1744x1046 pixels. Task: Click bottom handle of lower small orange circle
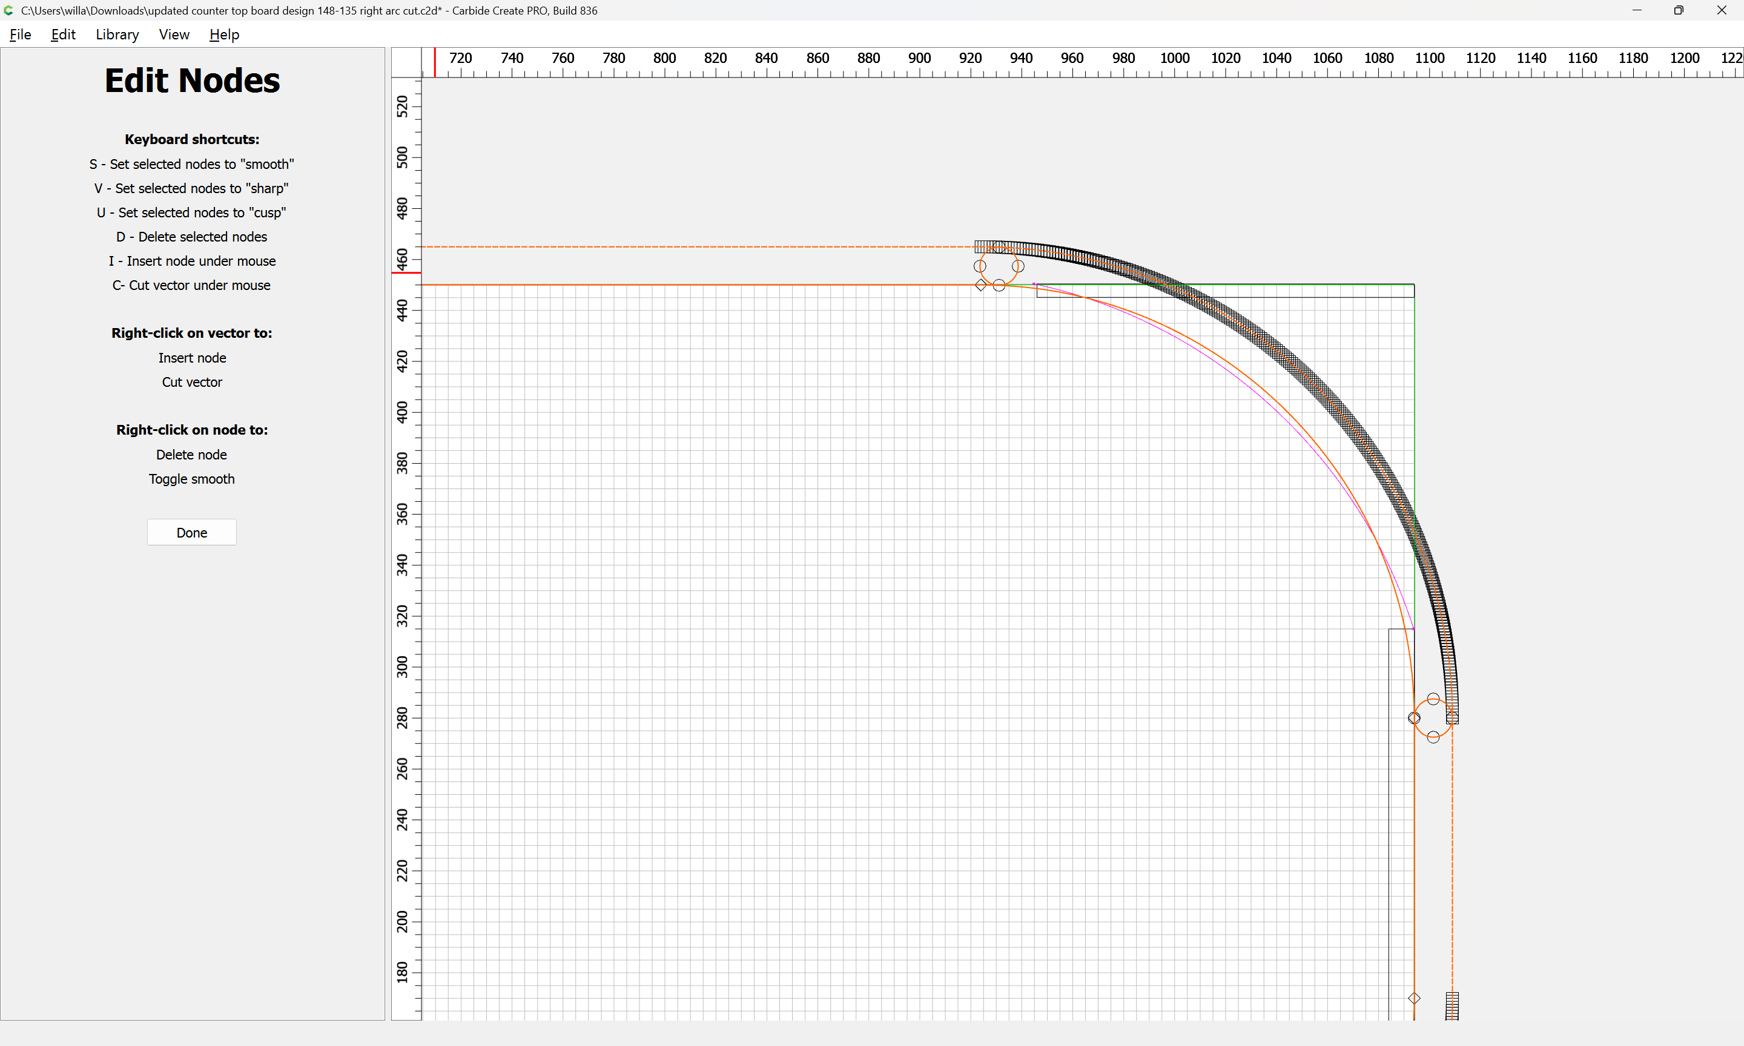(x=1433, y=737)
